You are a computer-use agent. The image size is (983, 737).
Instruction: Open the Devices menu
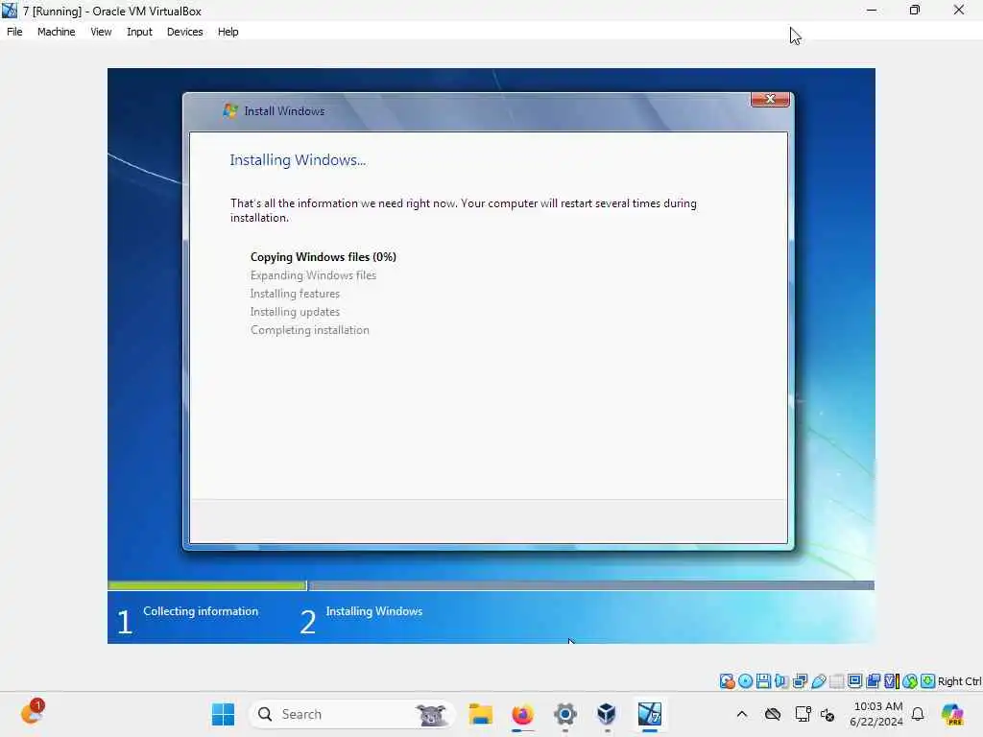click(185, 32)
